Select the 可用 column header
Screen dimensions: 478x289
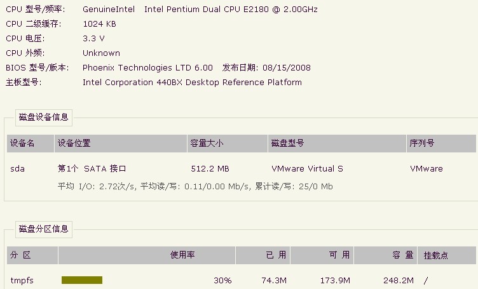(x=322, y=255)
